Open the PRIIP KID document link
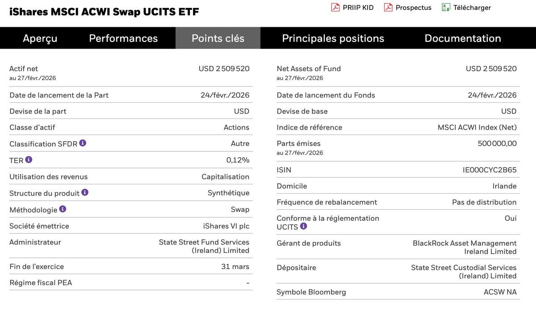The width and height of the screenshot is (536, 309). click(x=358, y=8)
